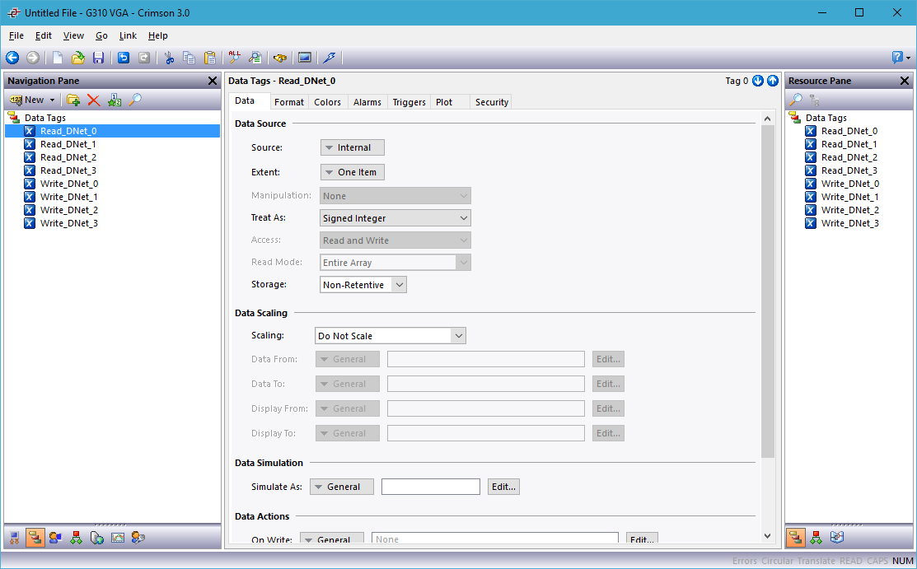Click the Back arrow in the main toolbar
This screenshot has height=569, width=917.
(12, 58)
